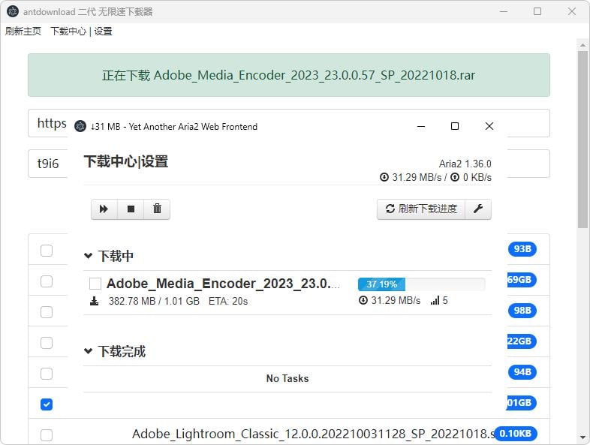Click the scrollbar up arrow in main window
590x445 pixels.
pos(582,45)
